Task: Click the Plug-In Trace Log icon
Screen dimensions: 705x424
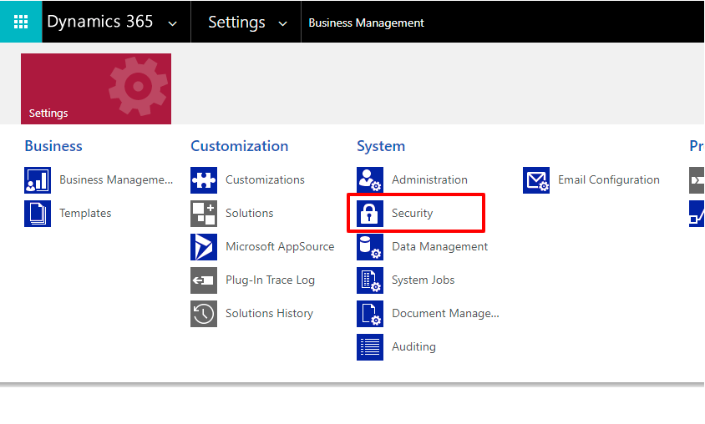Action: 204,280
